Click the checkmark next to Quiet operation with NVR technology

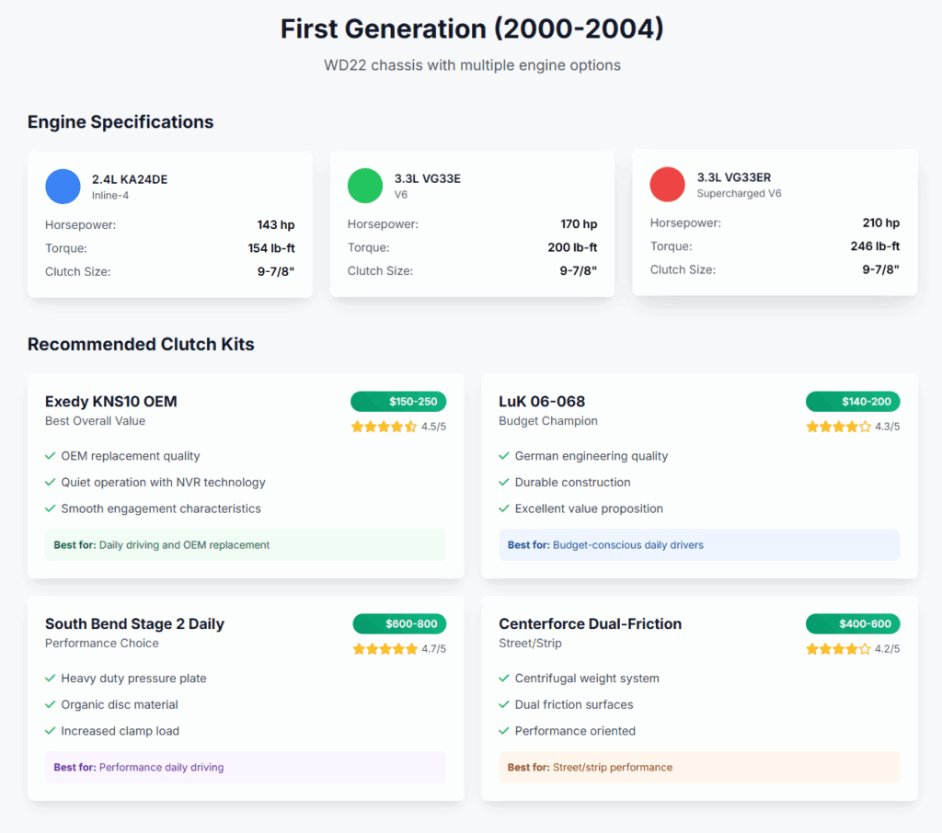point(51,483)
